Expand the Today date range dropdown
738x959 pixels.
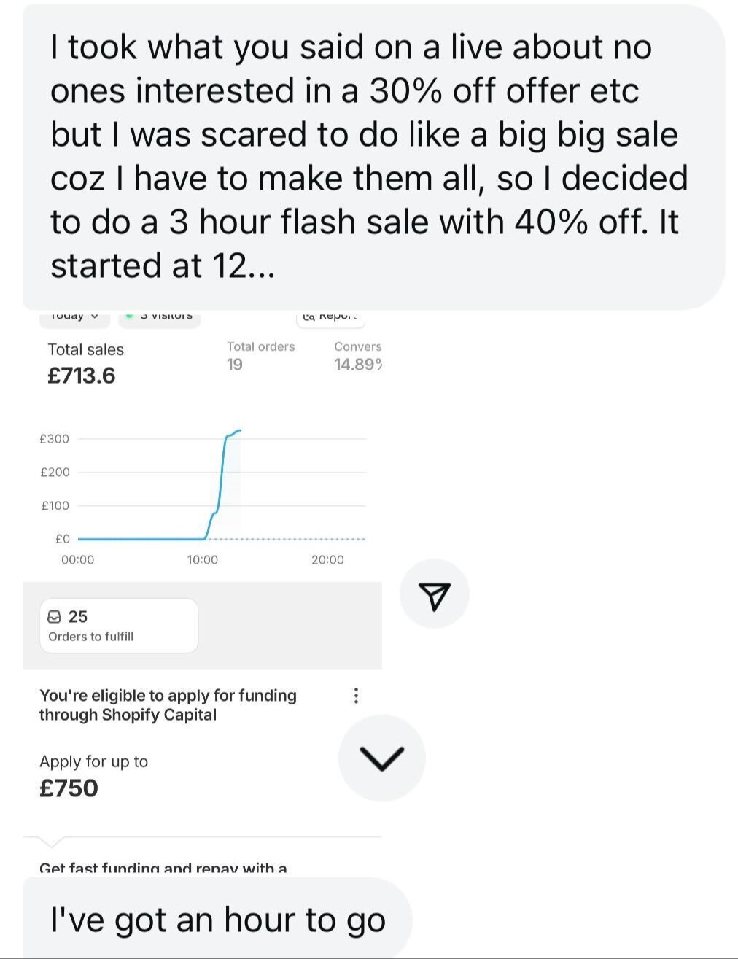pos(74,317)
